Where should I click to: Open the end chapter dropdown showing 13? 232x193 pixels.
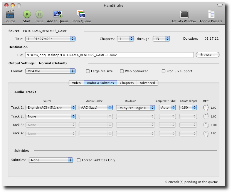click(x=161, y=39)
